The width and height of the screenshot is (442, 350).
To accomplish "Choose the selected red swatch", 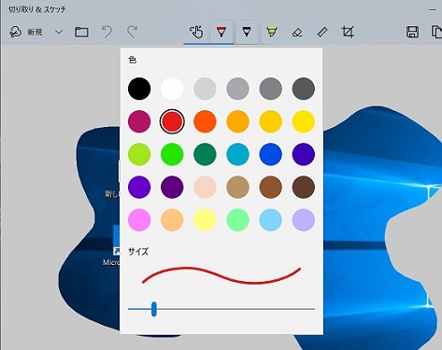I will pos(172,121).
